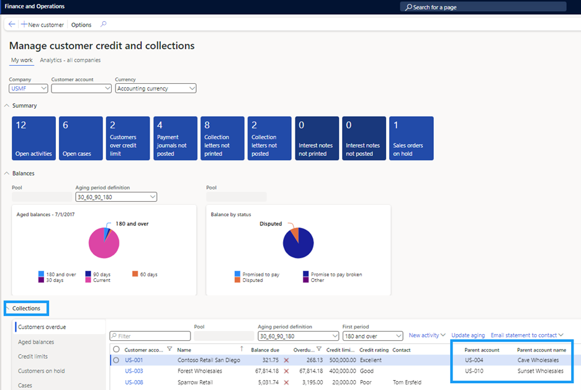The width and height of the screenshot is (581, 390).
Task: Collapse the Summary section
Action: click(x=7, y=106)
